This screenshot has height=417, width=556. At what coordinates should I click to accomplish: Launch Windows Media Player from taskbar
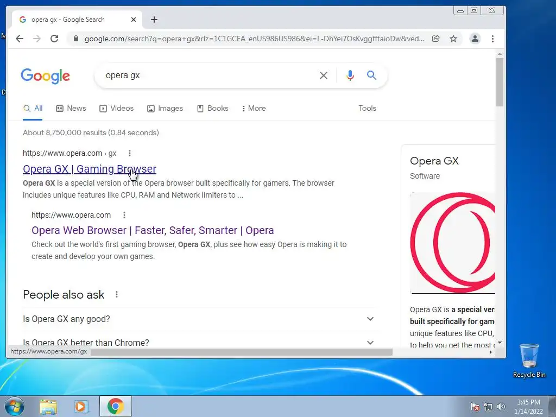tap(81, 407)
